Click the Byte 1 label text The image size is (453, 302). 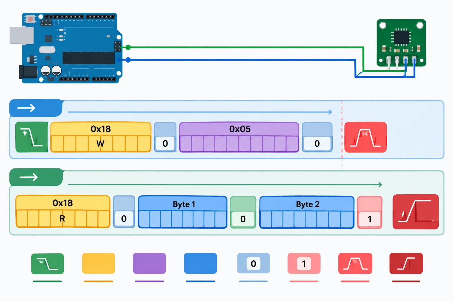pos(184,204)
